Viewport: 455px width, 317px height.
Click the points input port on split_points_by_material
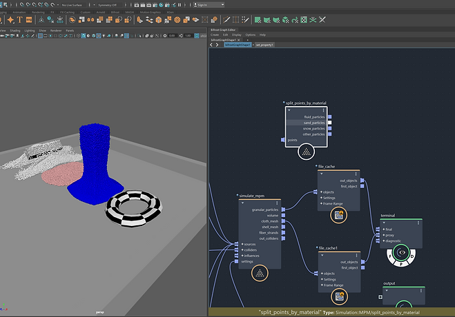click(282, 140)
